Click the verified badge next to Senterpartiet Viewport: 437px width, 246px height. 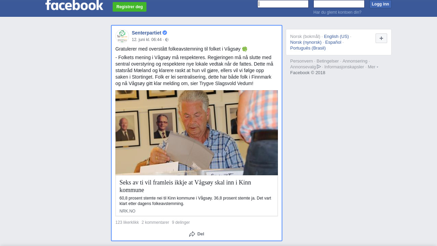coord(165,33)
